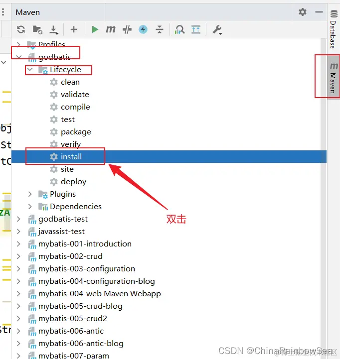Expand the Profiles node
This screenshot has height=359, width=340.
[x=19, y=44]
